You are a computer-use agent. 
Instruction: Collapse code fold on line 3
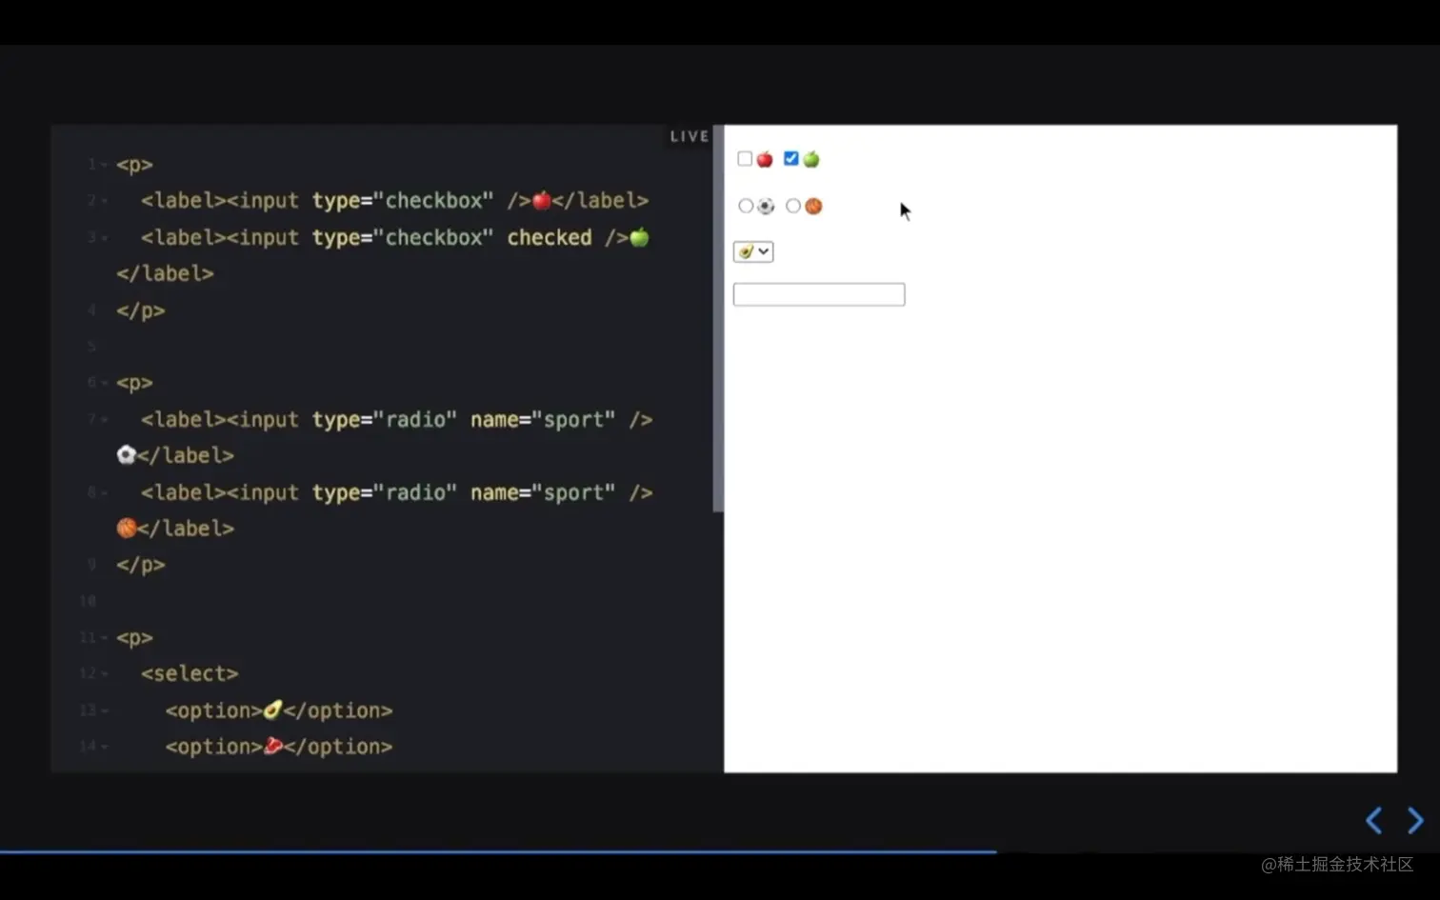(104, 238)
